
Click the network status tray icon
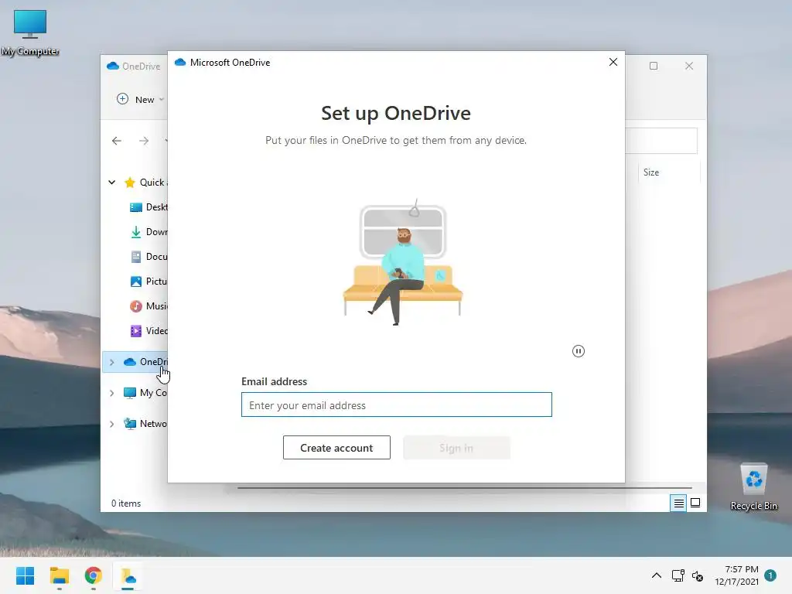(x=678, y=575)
